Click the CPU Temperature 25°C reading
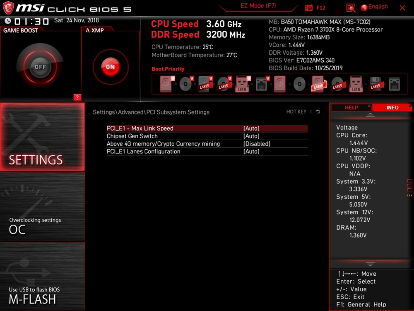 coord(182,47)
